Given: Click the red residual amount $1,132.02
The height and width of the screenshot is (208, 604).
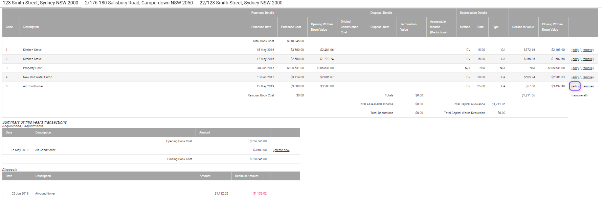Looking at the screenshot, I should click(260, 194).
